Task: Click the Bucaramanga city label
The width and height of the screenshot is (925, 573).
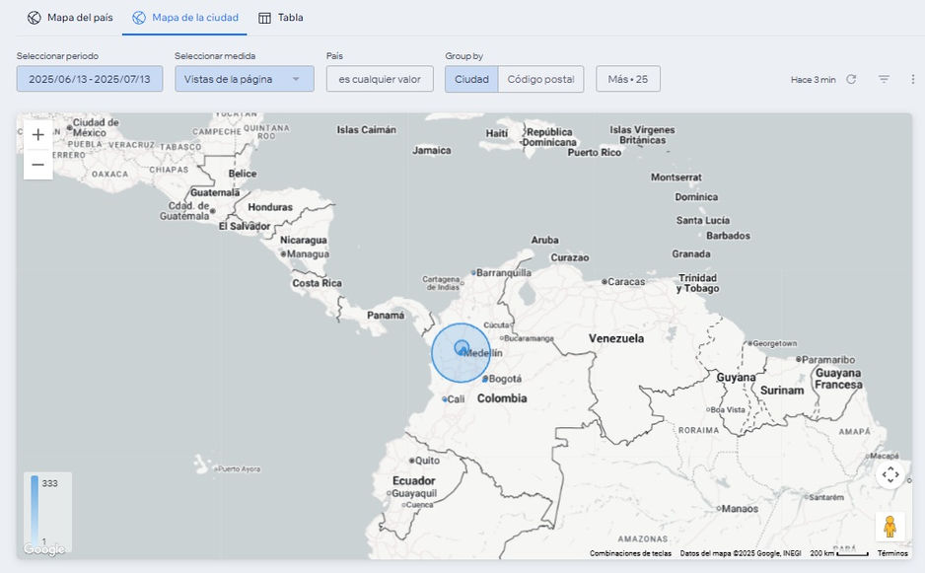Action: tap(529, 338)
